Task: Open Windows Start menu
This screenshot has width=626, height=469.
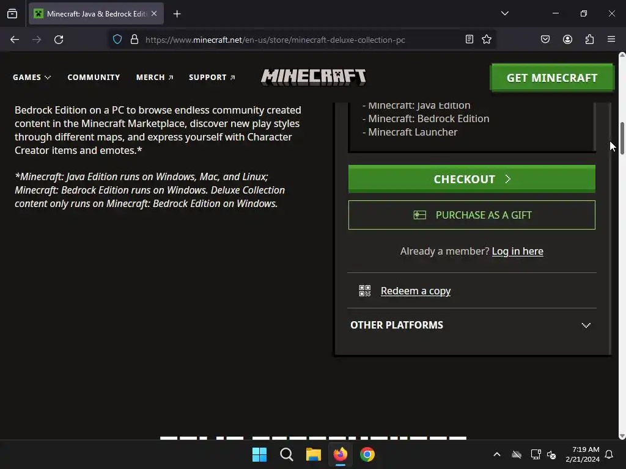Action: [x=259, y=454]
